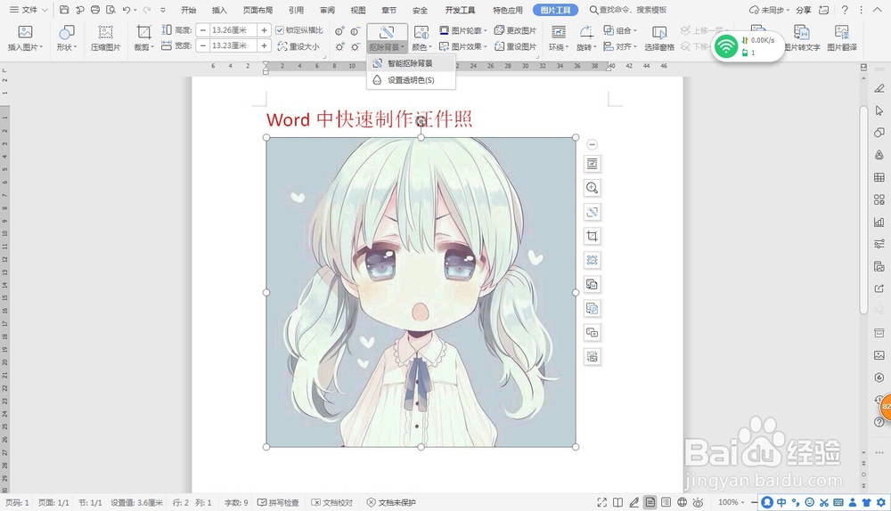The image size is (891, 511).
Task: Click the help question mark in right sidebar
Action: [879, 423]
